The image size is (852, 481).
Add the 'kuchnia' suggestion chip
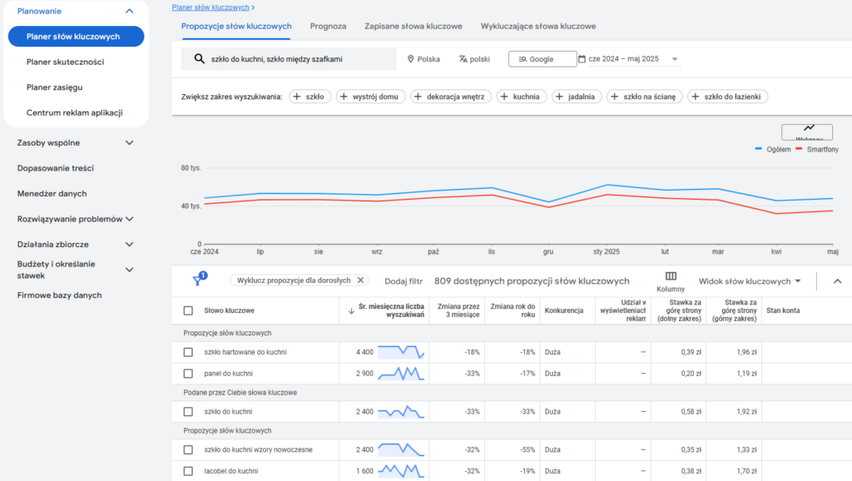point(522,97)
